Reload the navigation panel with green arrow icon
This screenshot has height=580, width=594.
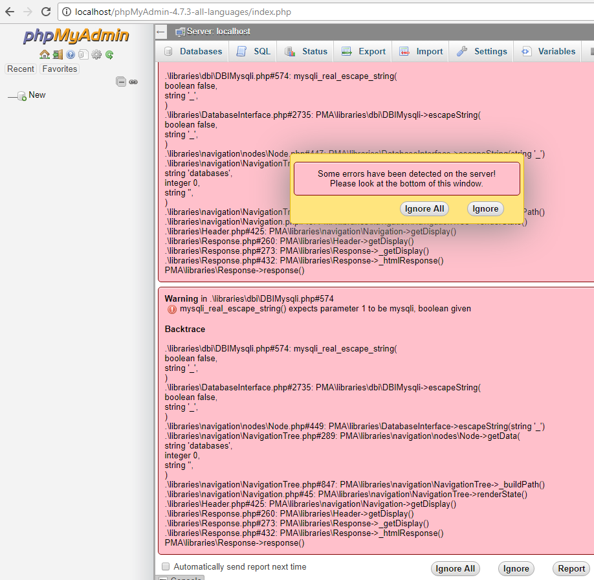tap(109, 54)
